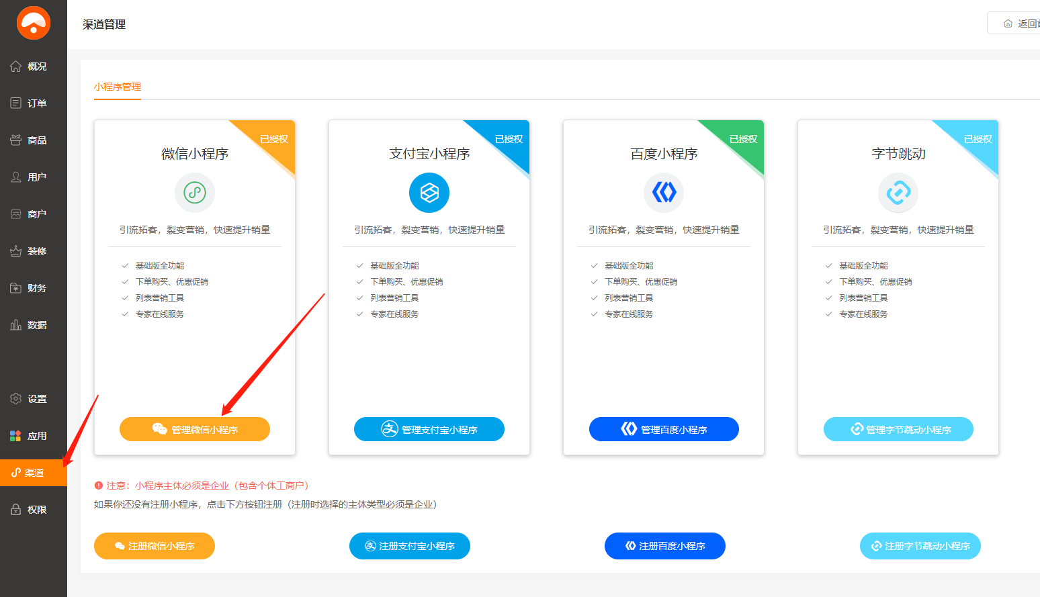Click the home icon beside 返回 button
Image resolution: width=1040 pixels, height=597 pixels.
1008,24
